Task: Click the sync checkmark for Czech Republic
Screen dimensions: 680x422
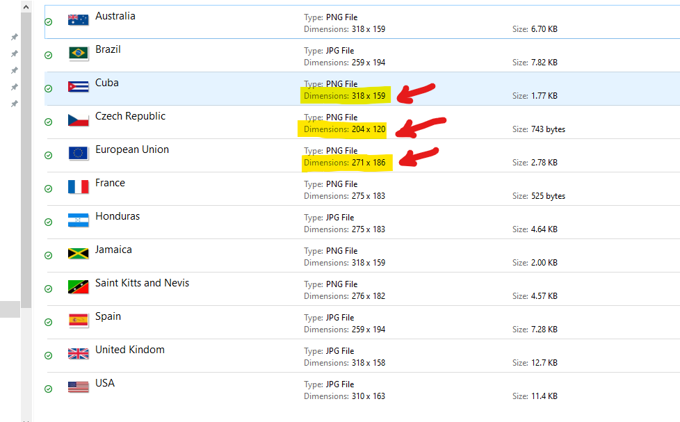Action: (x=49, y=122)
